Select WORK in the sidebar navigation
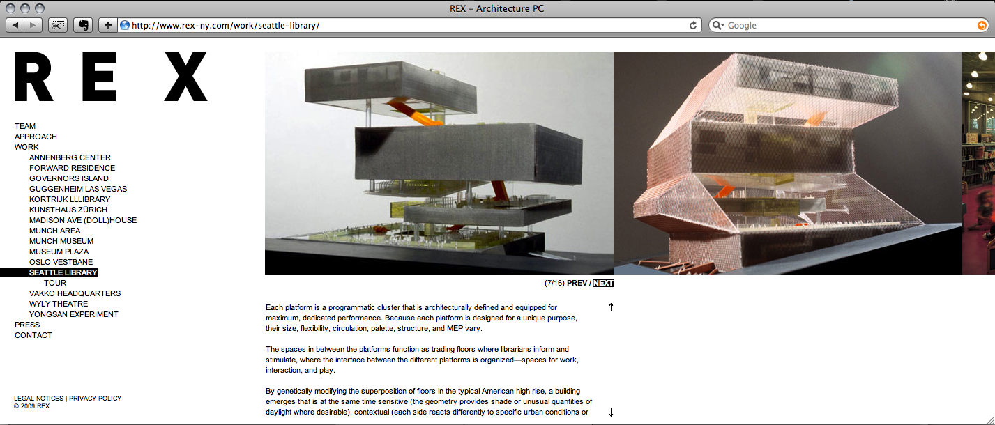The image size is (995, 425). 26,146
